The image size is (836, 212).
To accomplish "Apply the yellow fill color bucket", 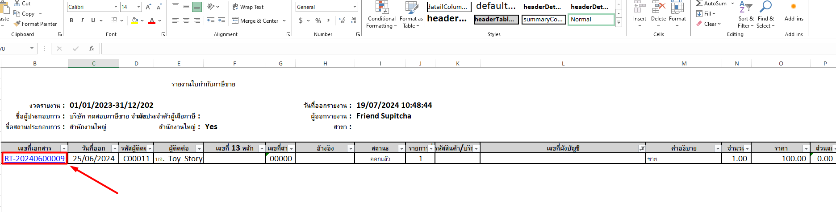I will pyautogui.click(x=134, y=20).
